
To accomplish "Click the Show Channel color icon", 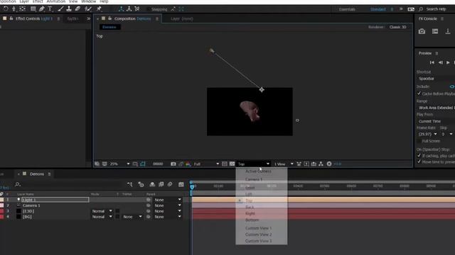I will 188,164.
